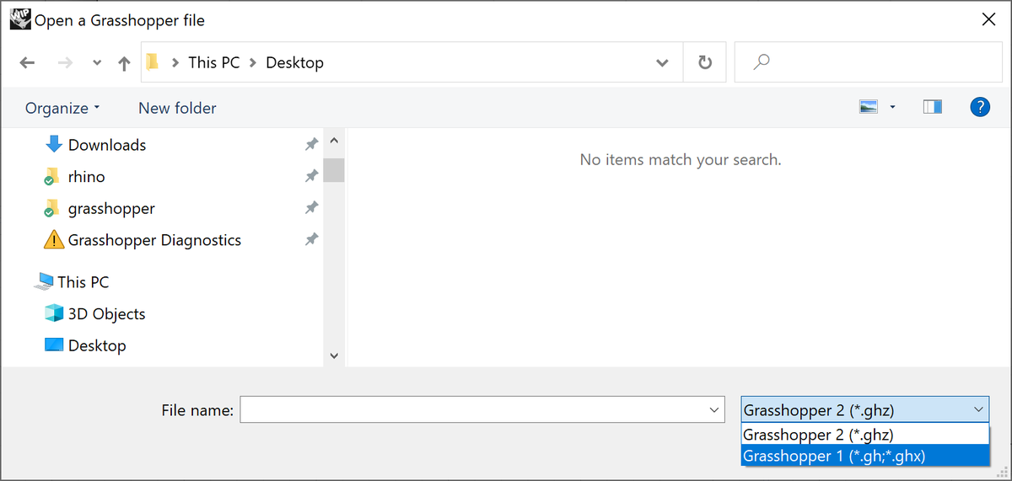
Task: Click the folder icon in address bar
Action: click(153, 62)
